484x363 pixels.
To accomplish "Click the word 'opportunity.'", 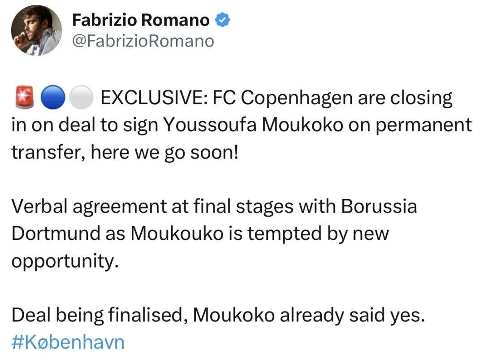I will coord(65,261).
